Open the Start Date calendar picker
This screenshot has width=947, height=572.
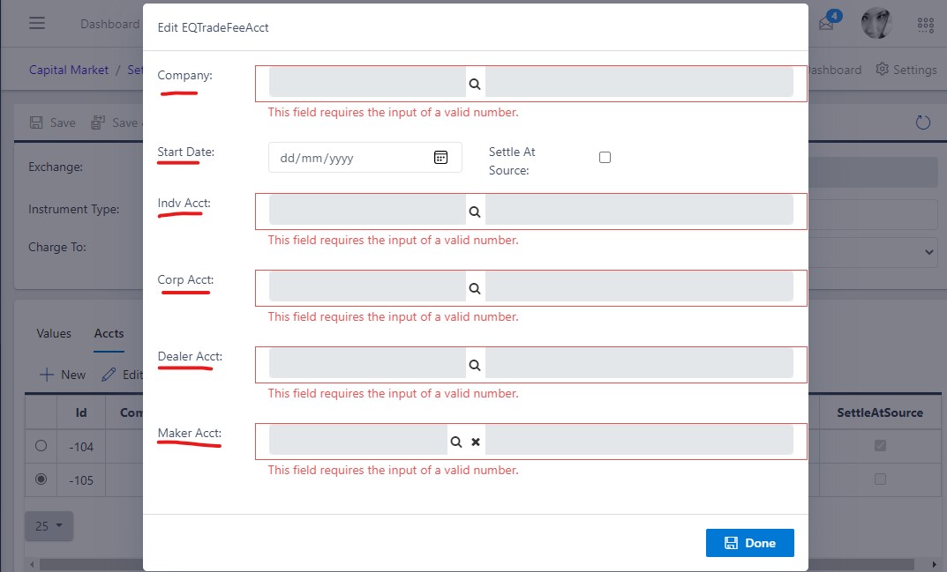pyautogui.click(x=440, y=157)
